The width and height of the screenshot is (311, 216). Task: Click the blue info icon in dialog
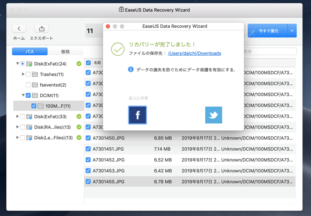pyautogui.click(x=131, y=70)
